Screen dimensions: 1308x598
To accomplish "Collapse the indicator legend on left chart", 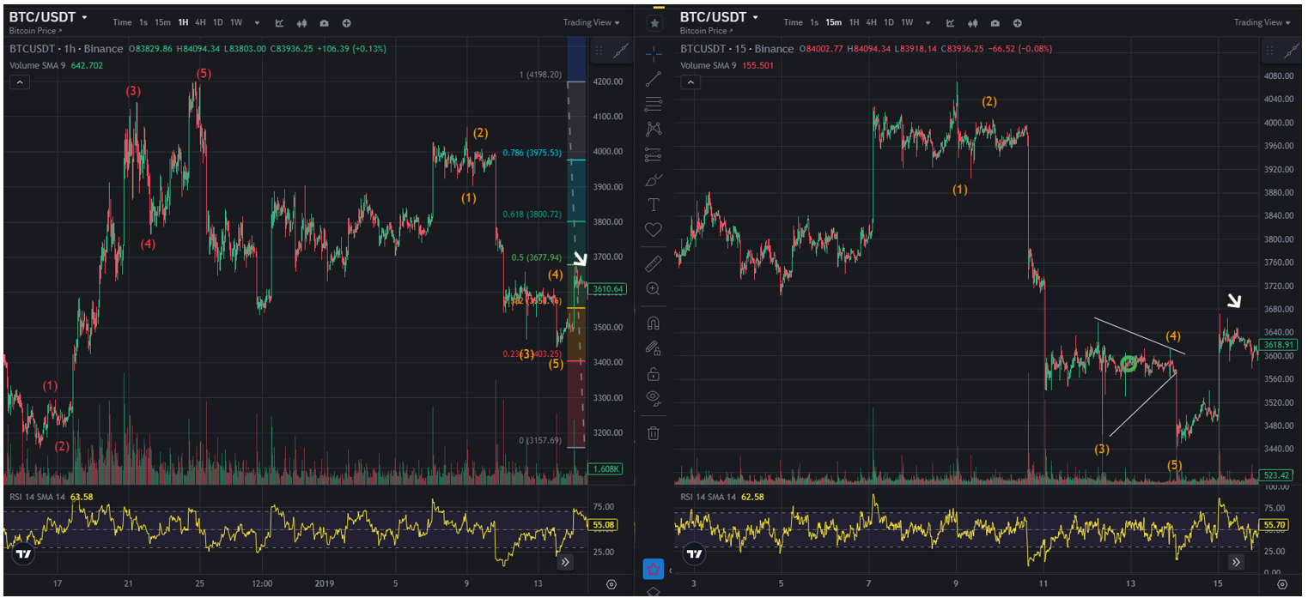I will (x=20, y=82).
